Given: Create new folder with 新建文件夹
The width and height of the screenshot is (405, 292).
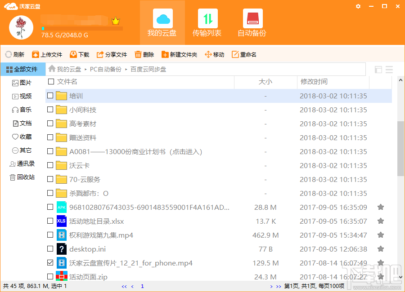Looking at the screenshot, I should (x=179, y=54).
